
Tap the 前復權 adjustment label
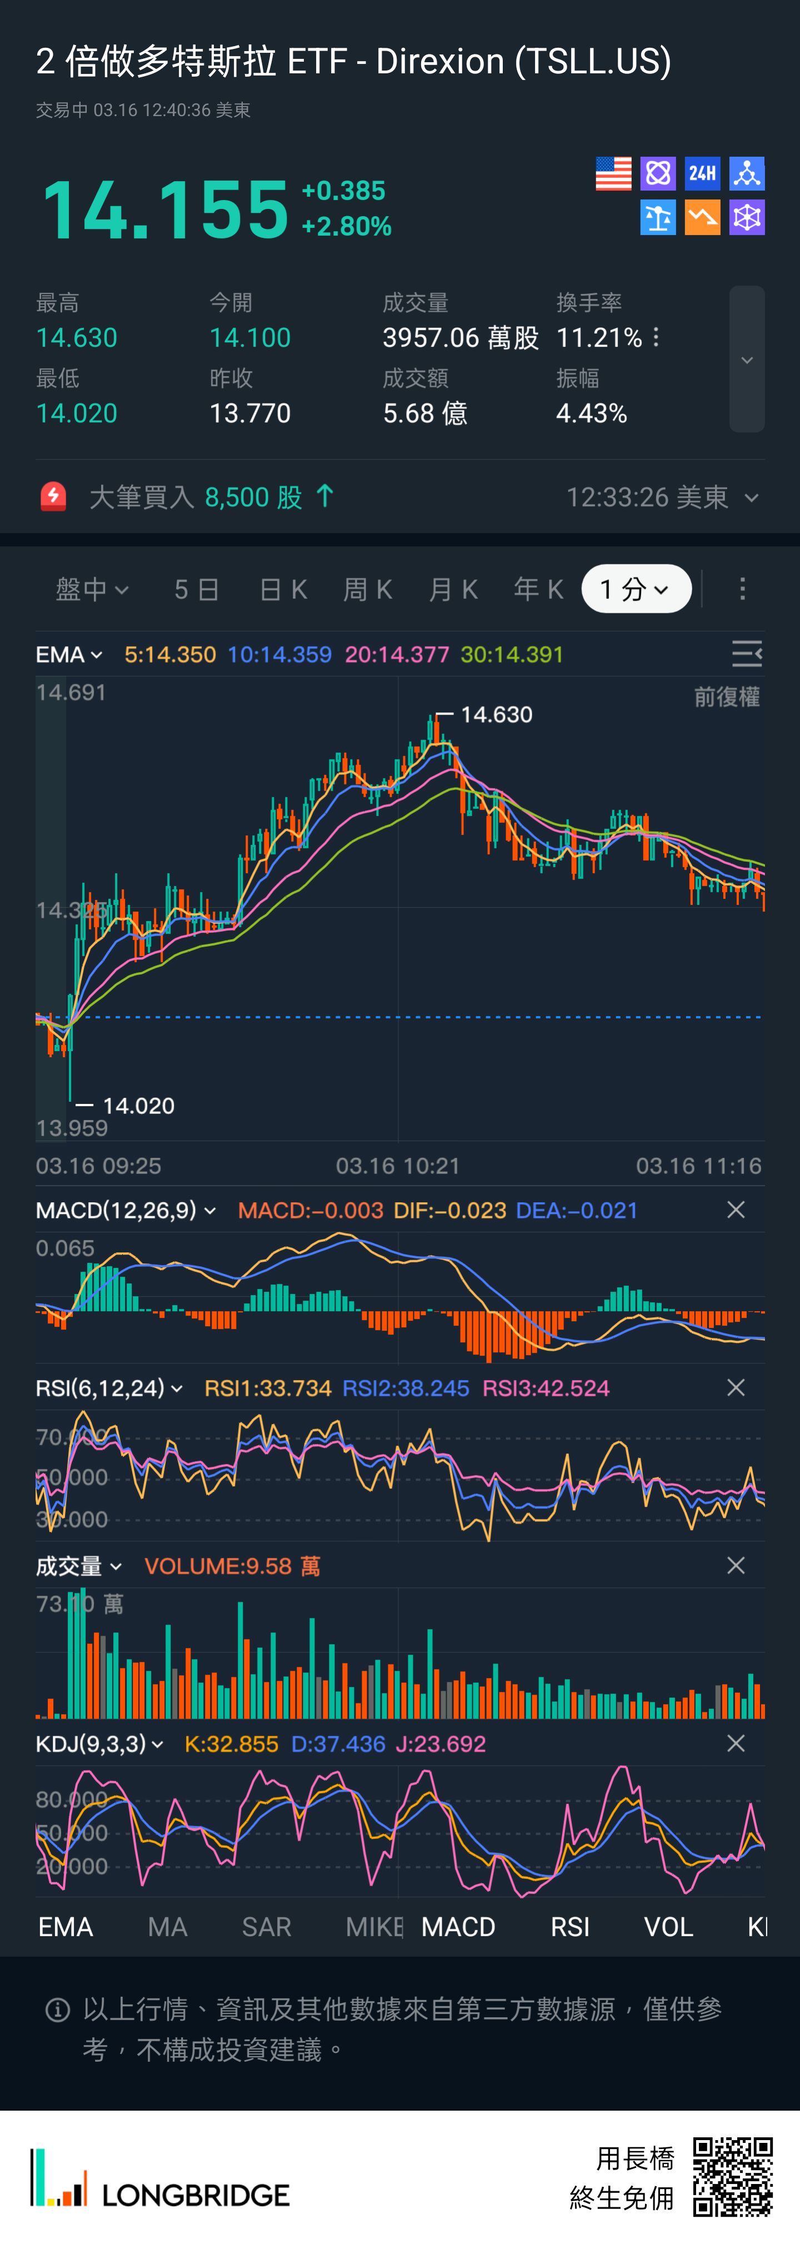(726, 697)
